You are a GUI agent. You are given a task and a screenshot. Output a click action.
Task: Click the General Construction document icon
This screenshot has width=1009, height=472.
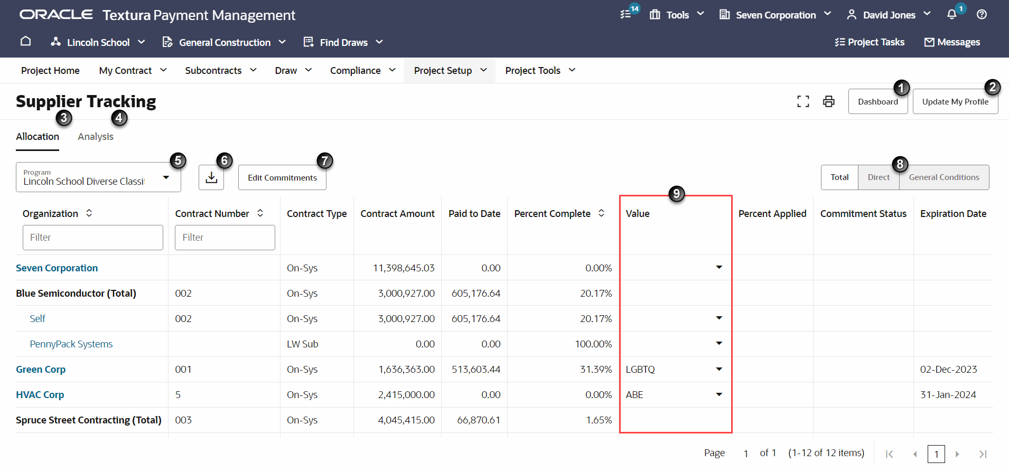(167, 42)
